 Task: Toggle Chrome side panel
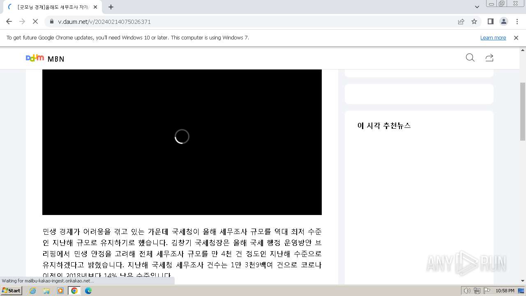[x=491, y=21]
